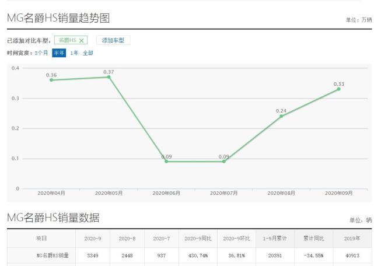Click the 0.09 data point for 2020年06月
This screenshot has width=374, height=266.
[166, 162]
